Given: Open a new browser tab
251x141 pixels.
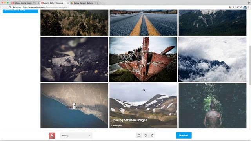Looking at the screenshot, I should (x=102, y=3).
